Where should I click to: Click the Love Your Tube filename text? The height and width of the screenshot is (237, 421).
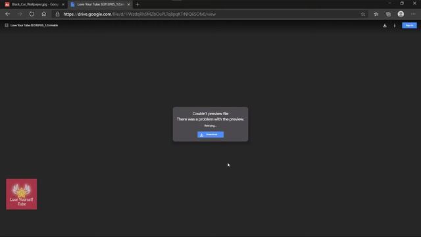coord(34,25)
